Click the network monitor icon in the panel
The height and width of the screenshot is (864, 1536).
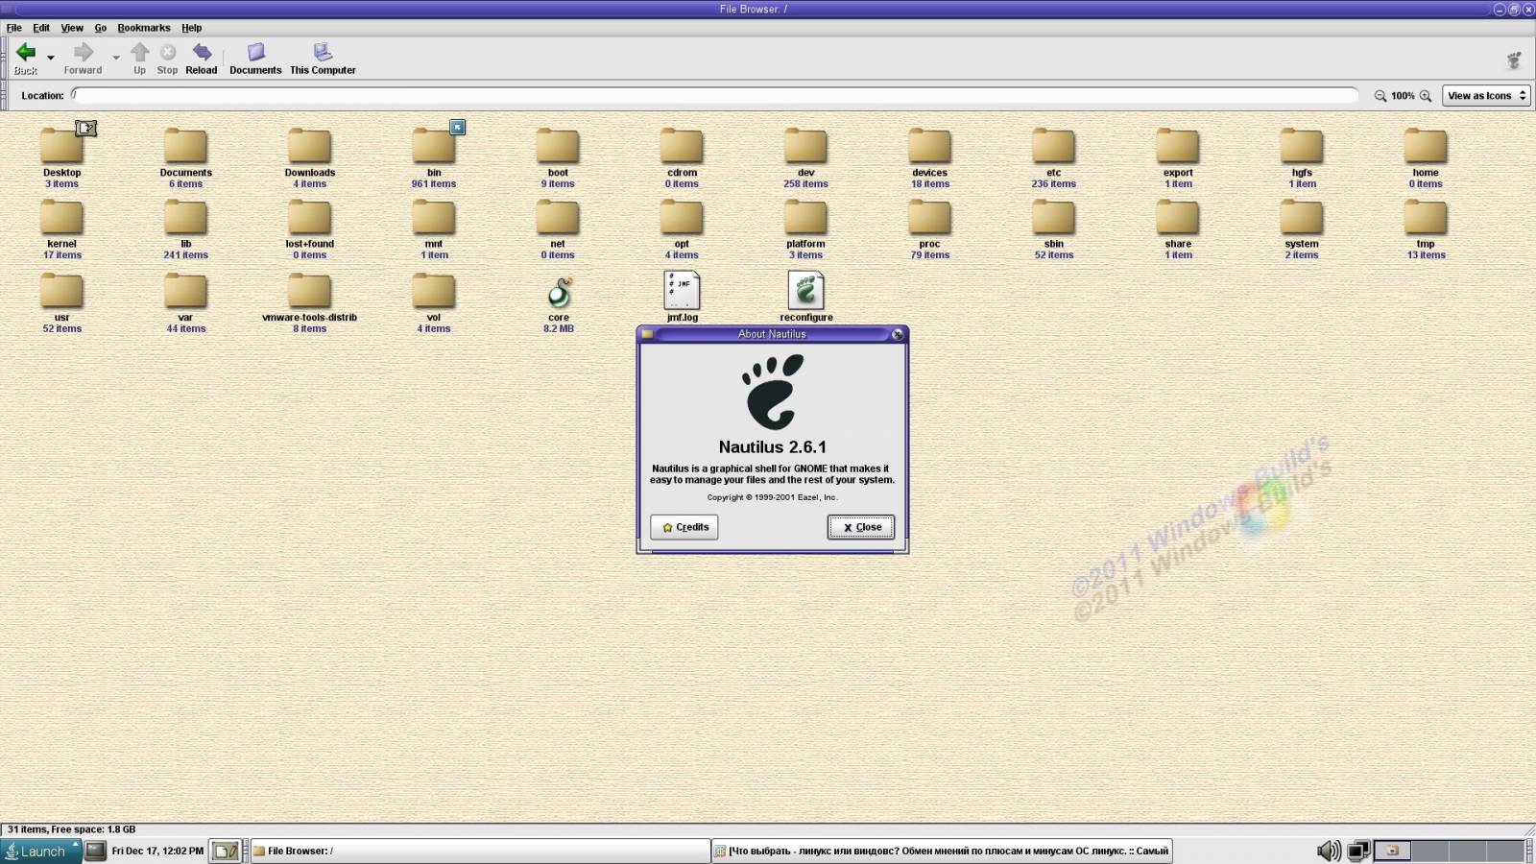pyautogui.click(x=1358, y=851)
